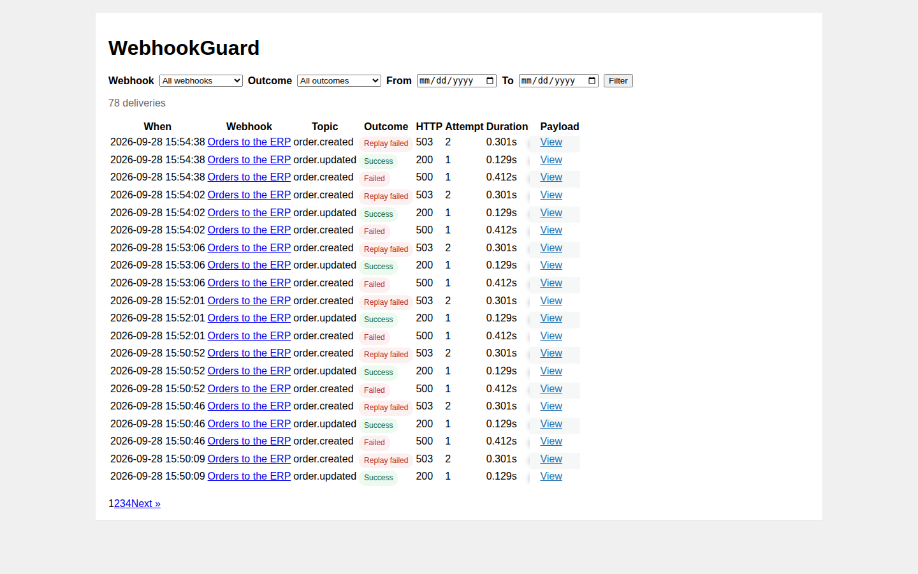View payload for 15:52:01 Success delivery
918x574 pixels.
pos(551,318)
